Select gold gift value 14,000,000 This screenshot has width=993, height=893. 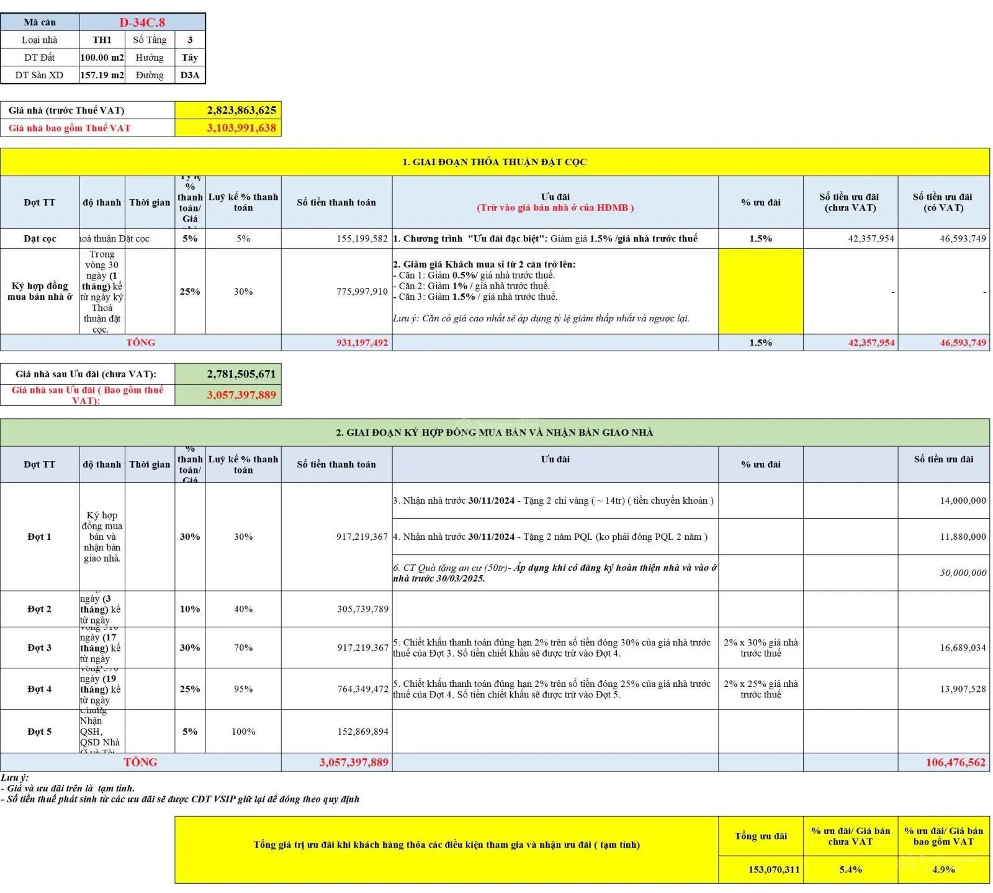coord(944,501)
